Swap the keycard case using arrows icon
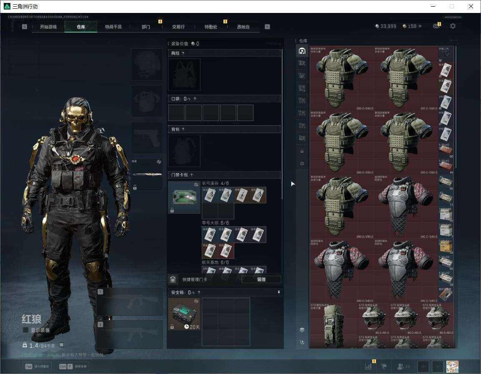 tap(196, 184)
